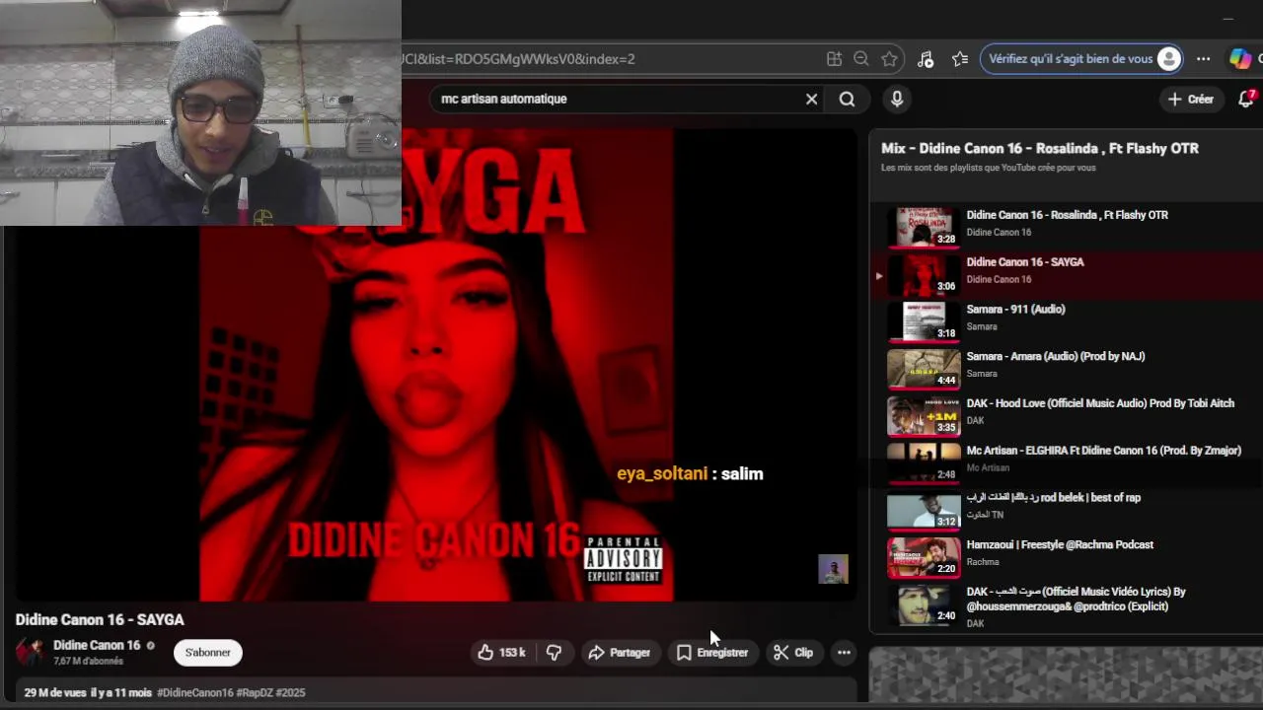Click the zoom-out magnifier in address bar
The width and height of the screenshot is (1263, 710).
(x=861, y=59)
